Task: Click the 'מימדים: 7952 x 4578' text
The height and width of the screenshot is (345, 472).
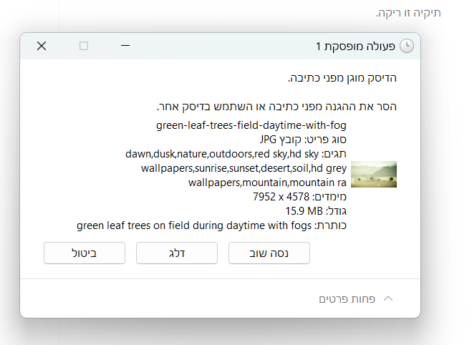Action: (299, 197)
